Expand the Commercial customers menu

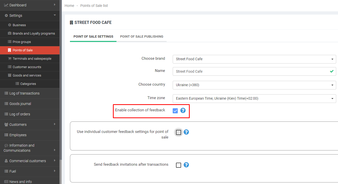(x=27, y=161)
